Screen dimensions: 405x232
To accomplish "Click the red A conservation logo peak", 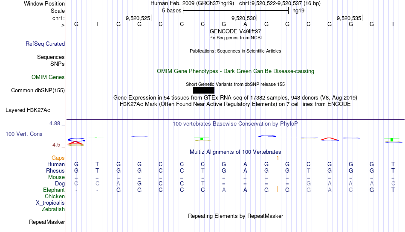I will tap(330, 139).
